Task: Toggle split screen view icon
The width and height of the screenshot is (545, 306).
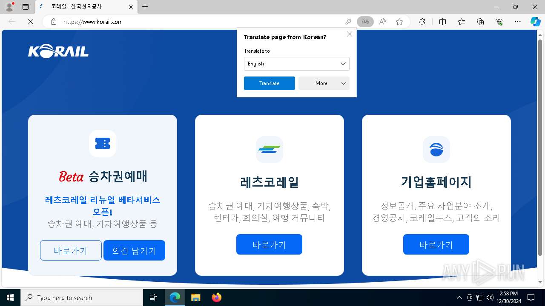Action: pos(442,22)
